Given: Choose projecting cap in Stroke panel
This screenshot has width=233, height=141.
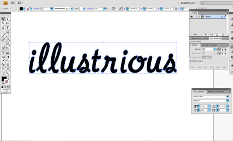Looking at the screenshot, I should (226, 49).
